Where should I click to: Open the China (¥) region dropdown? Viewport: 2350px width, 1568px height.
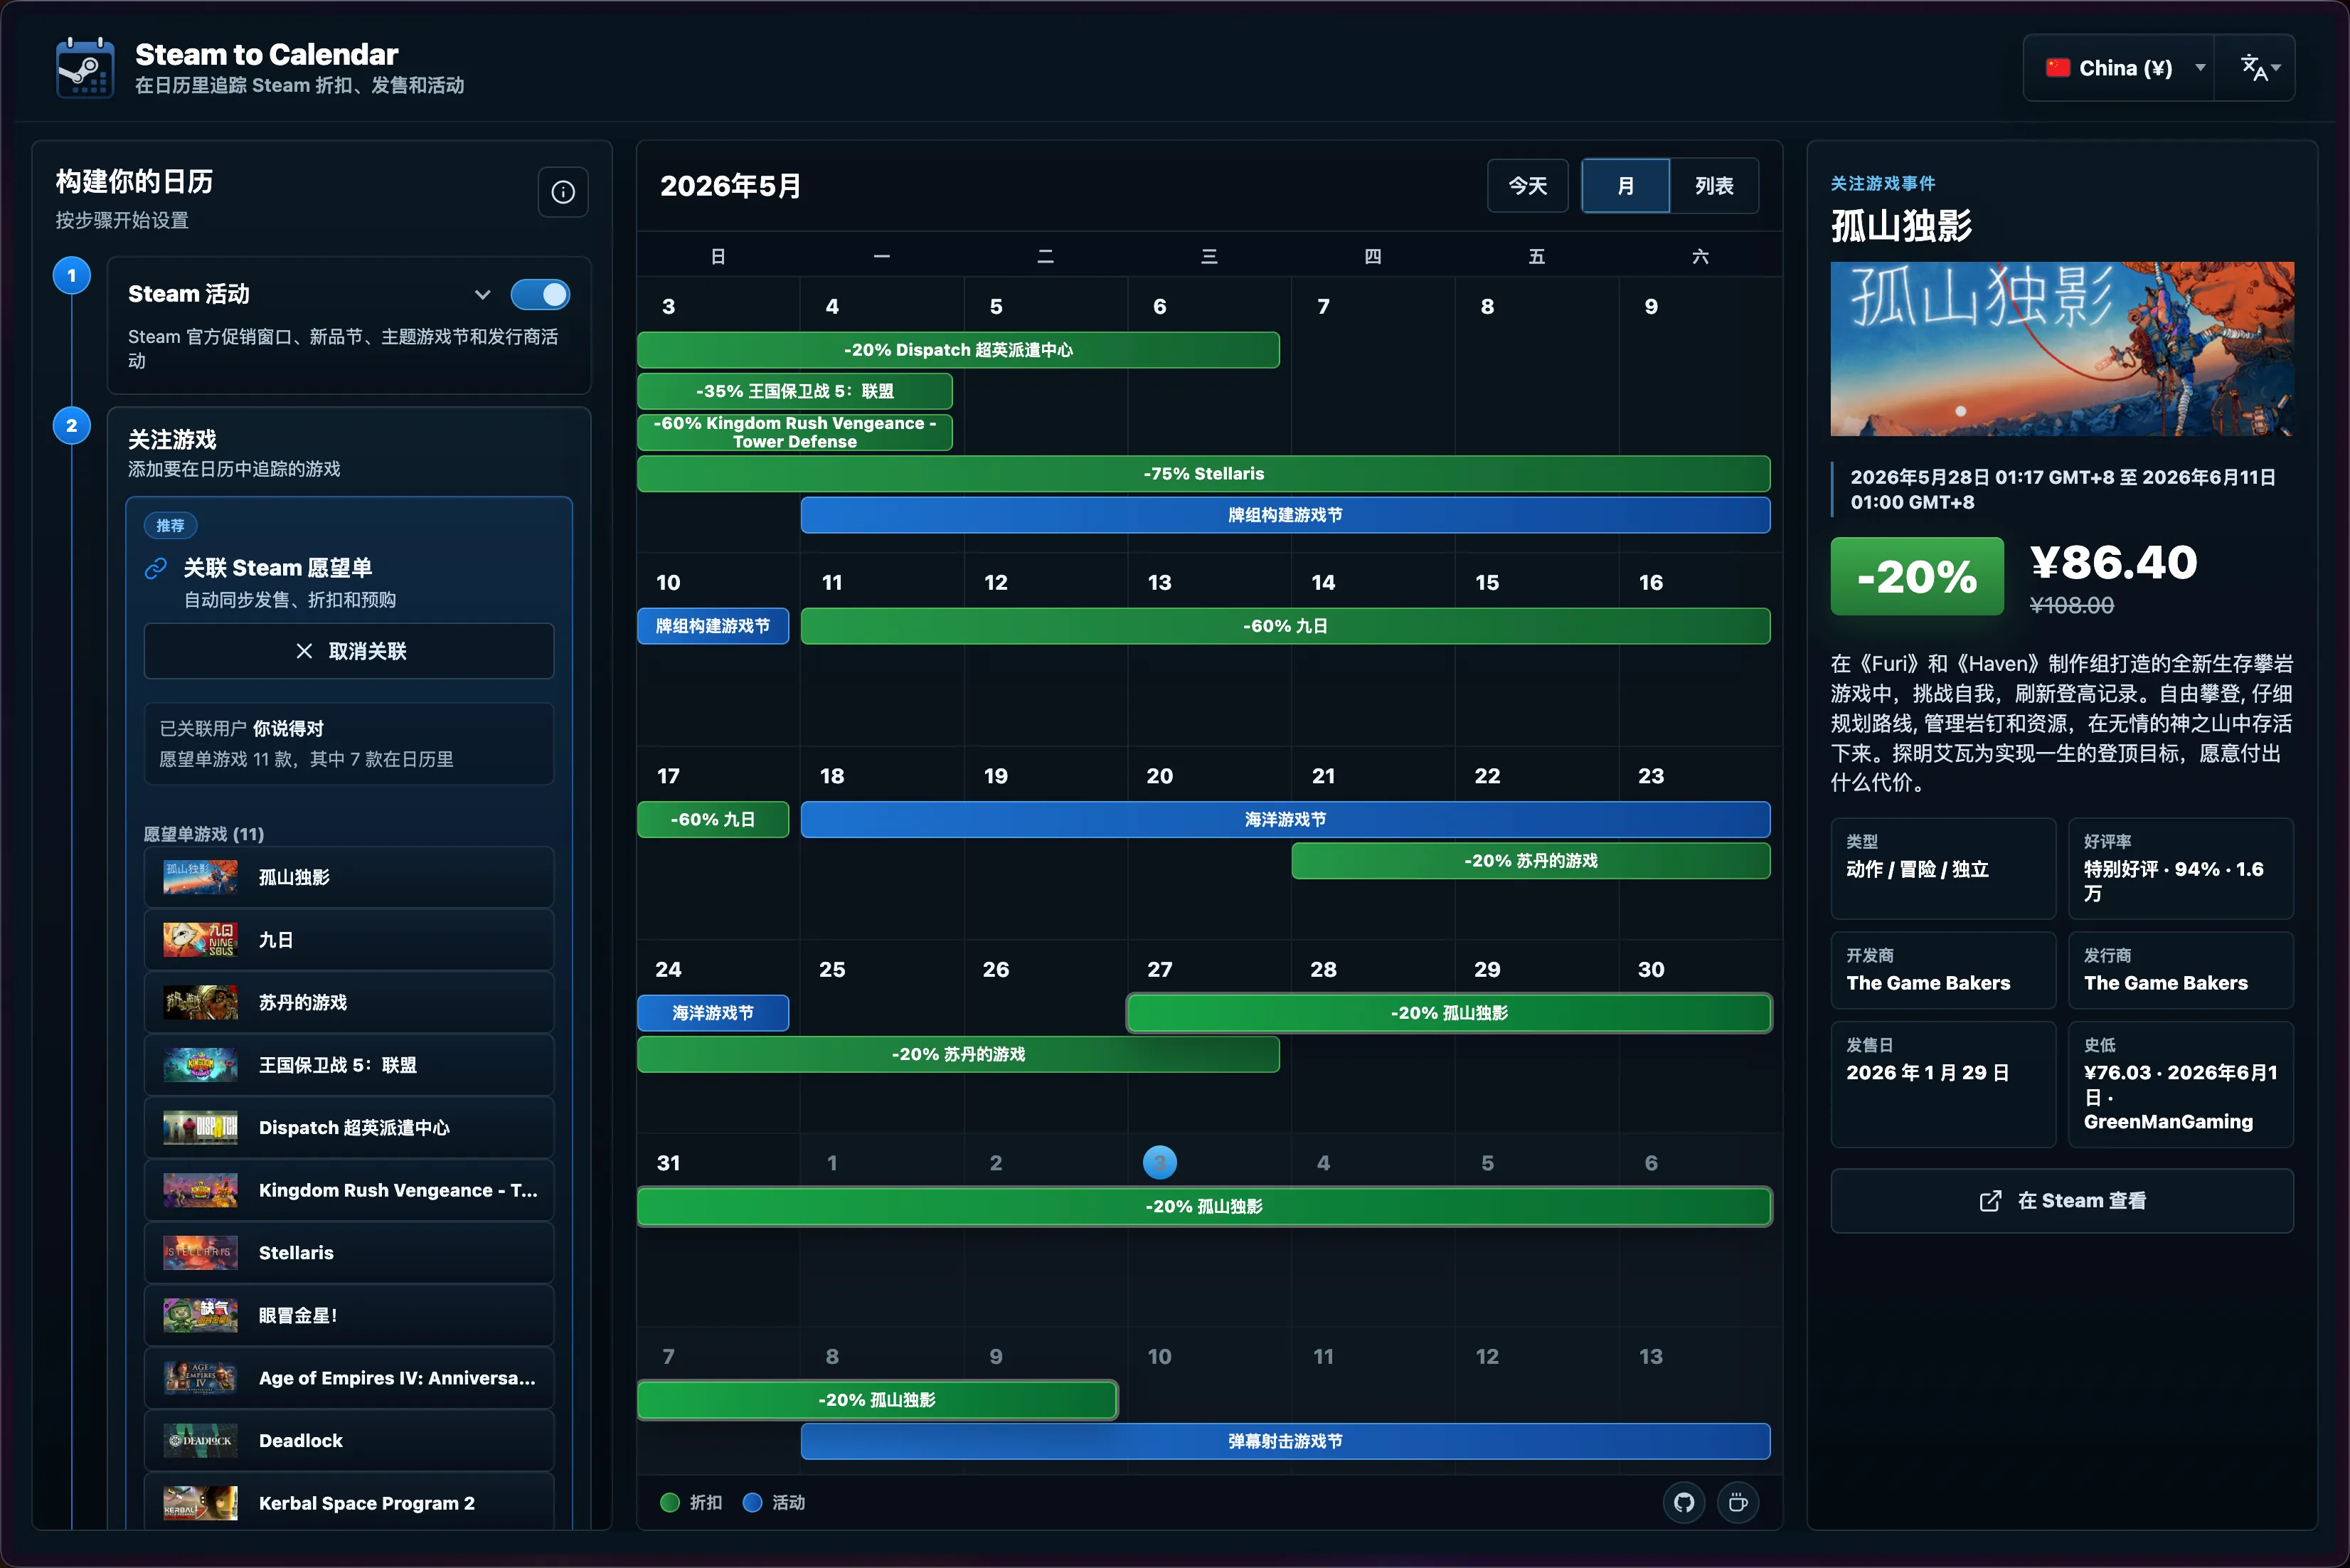tap(2119, 68)
